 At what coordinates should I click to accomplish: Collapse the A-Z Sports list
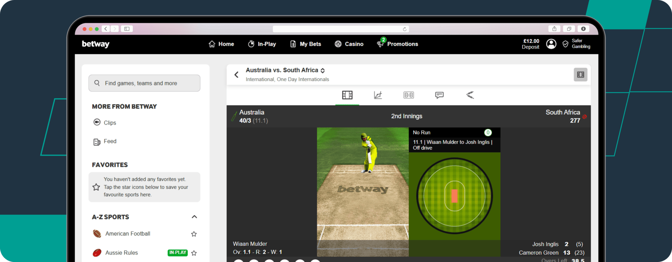[194, 217]
